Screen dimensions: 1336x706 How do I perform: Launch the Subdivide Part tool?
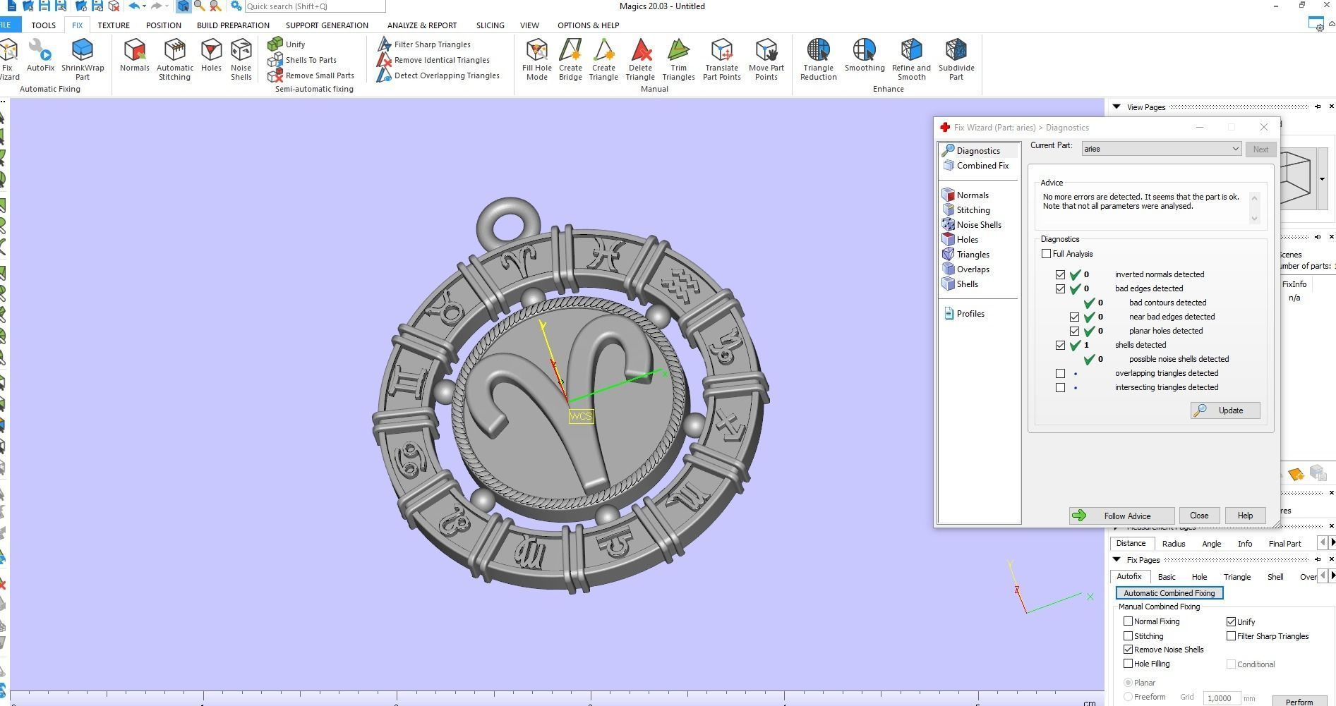tap(956, 59)
